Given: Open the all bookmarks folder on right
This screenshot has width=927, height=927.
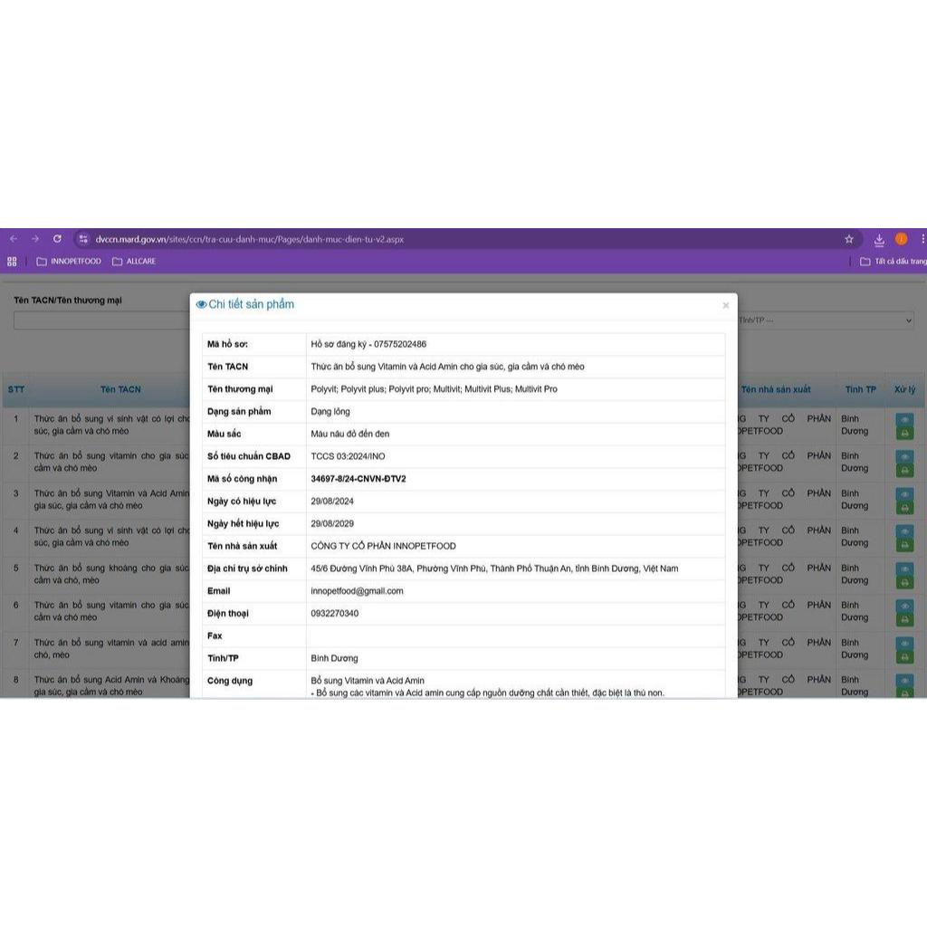Looking at the screenshot, I should point(893,262).
